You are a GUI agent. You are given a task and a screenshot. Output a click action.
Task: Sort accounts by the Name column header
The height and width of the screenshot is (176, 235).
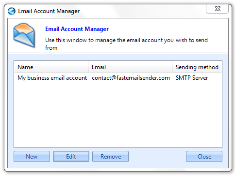pyautogui.click(x=51, y=67)
